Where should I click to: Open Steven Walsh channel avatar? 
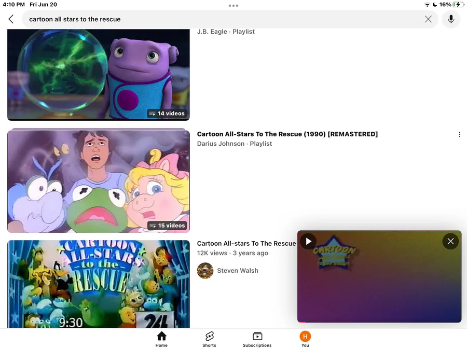(x=205, y=271)
